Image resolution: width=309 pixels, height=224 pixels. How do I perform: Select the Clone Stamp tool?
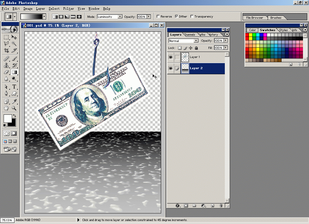point(6,65)
